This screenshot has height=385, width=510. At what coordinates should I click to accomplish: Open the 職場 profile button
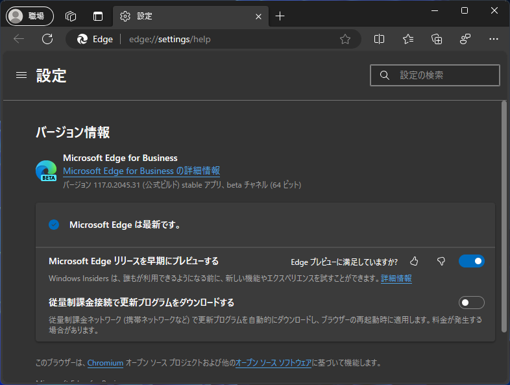click(30, 16)
